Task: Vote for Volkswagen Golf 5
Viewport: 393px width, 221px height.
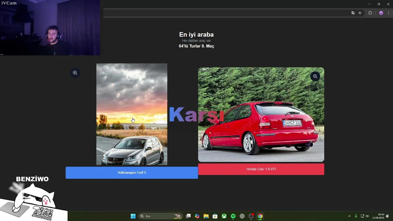Action: tap(132, 173)
